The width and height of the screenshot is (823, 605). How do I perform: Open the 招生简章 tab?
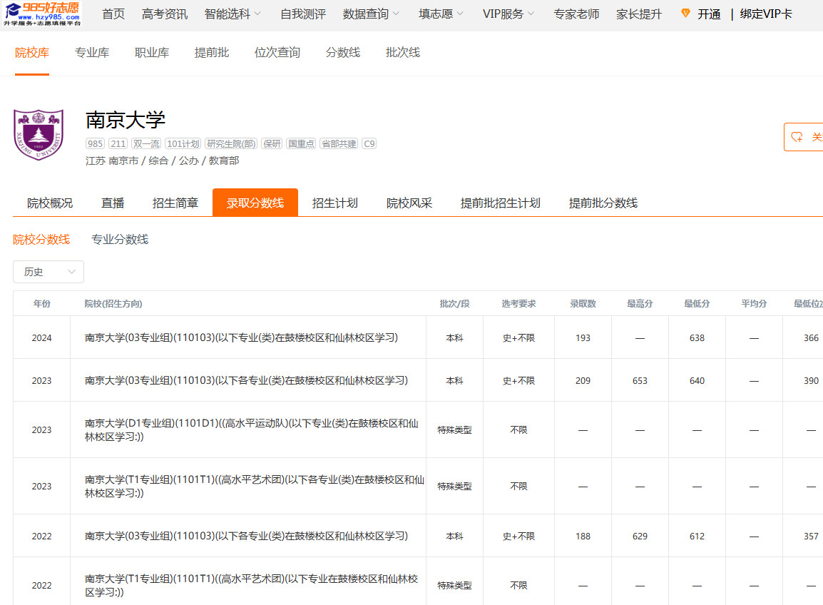pyautogui.click(x=175, y=203)
